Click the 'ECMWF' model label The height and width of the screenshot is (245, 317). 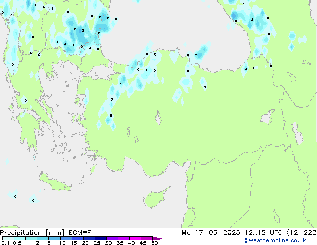(x=80, y=233)
